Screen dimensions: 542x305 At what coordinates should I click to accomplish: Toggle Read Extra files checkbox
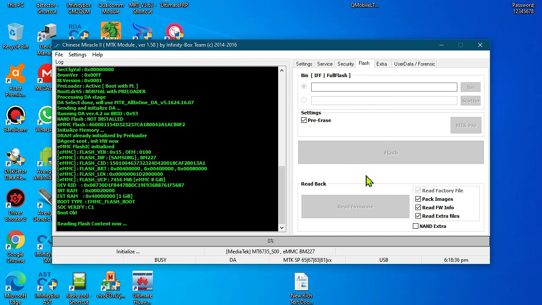418,216
